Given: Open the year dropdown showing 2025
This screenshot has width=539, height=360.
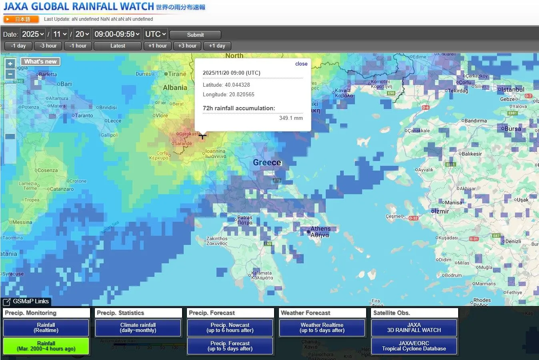Looking at the screenshot, I should tap(33, 34).
